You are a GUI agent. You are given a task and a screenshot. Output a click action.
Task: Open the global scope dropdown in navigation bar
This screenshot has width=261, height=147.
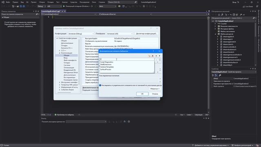click(x=125, y=14)
